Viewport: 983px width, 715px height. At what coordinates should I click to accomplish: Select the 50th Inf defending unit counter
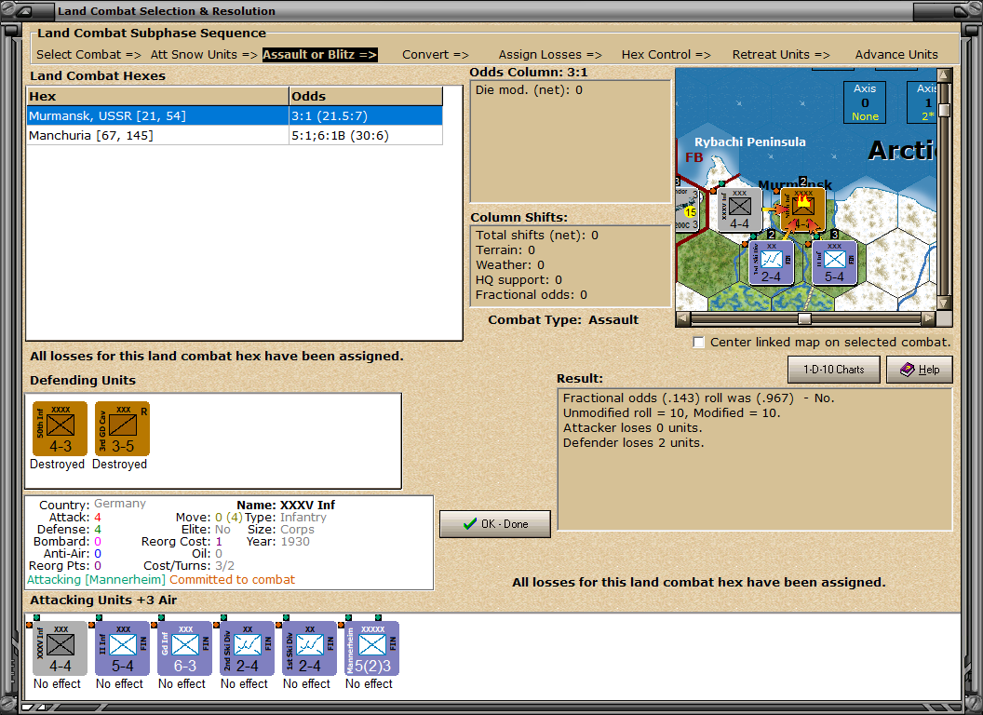(x=61, y=429)
